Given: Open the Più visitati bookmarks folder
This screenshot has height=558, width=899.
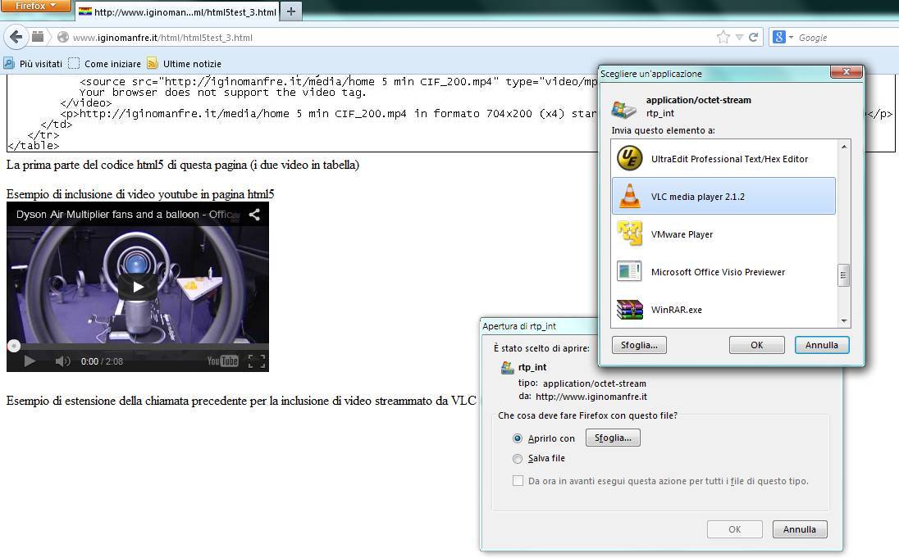Looking at the screenshot, I should 33,64.
